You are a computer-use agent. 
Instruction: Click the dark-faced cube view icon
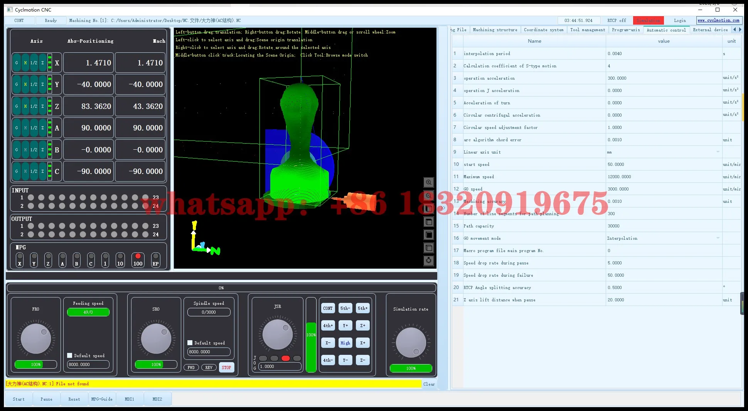[428, 235]
